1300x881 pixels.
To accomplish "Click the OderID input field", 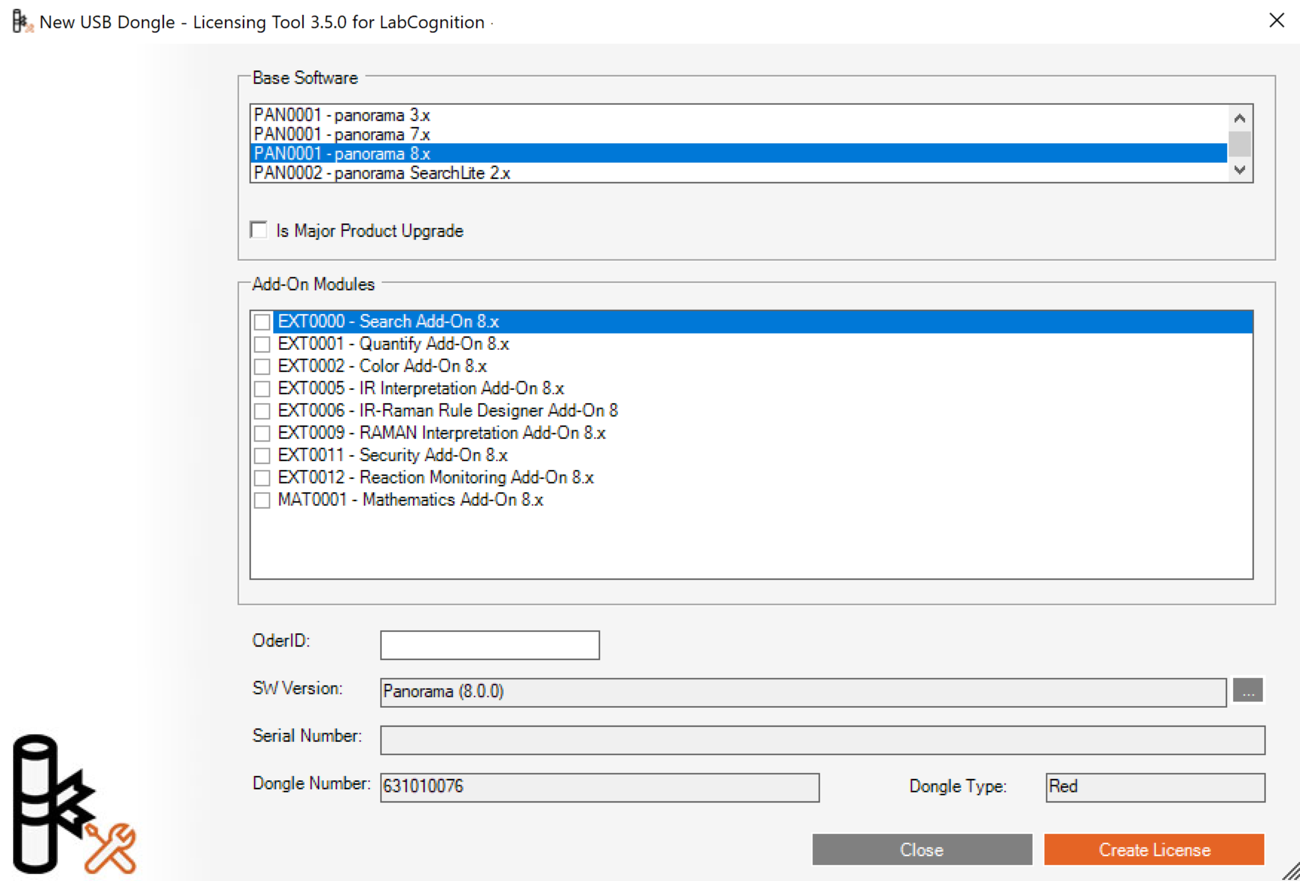I will [489, 645].
